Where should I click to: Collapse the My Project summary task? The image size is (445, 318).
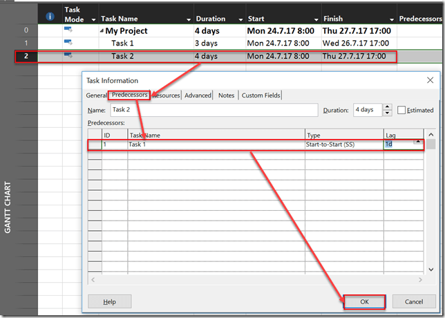tap(102, 31)
